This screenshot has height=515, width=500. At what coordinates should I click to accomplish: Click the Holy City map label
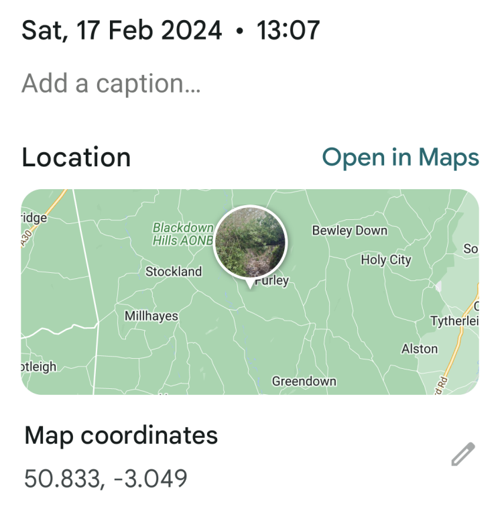click(x=385, y=260)
